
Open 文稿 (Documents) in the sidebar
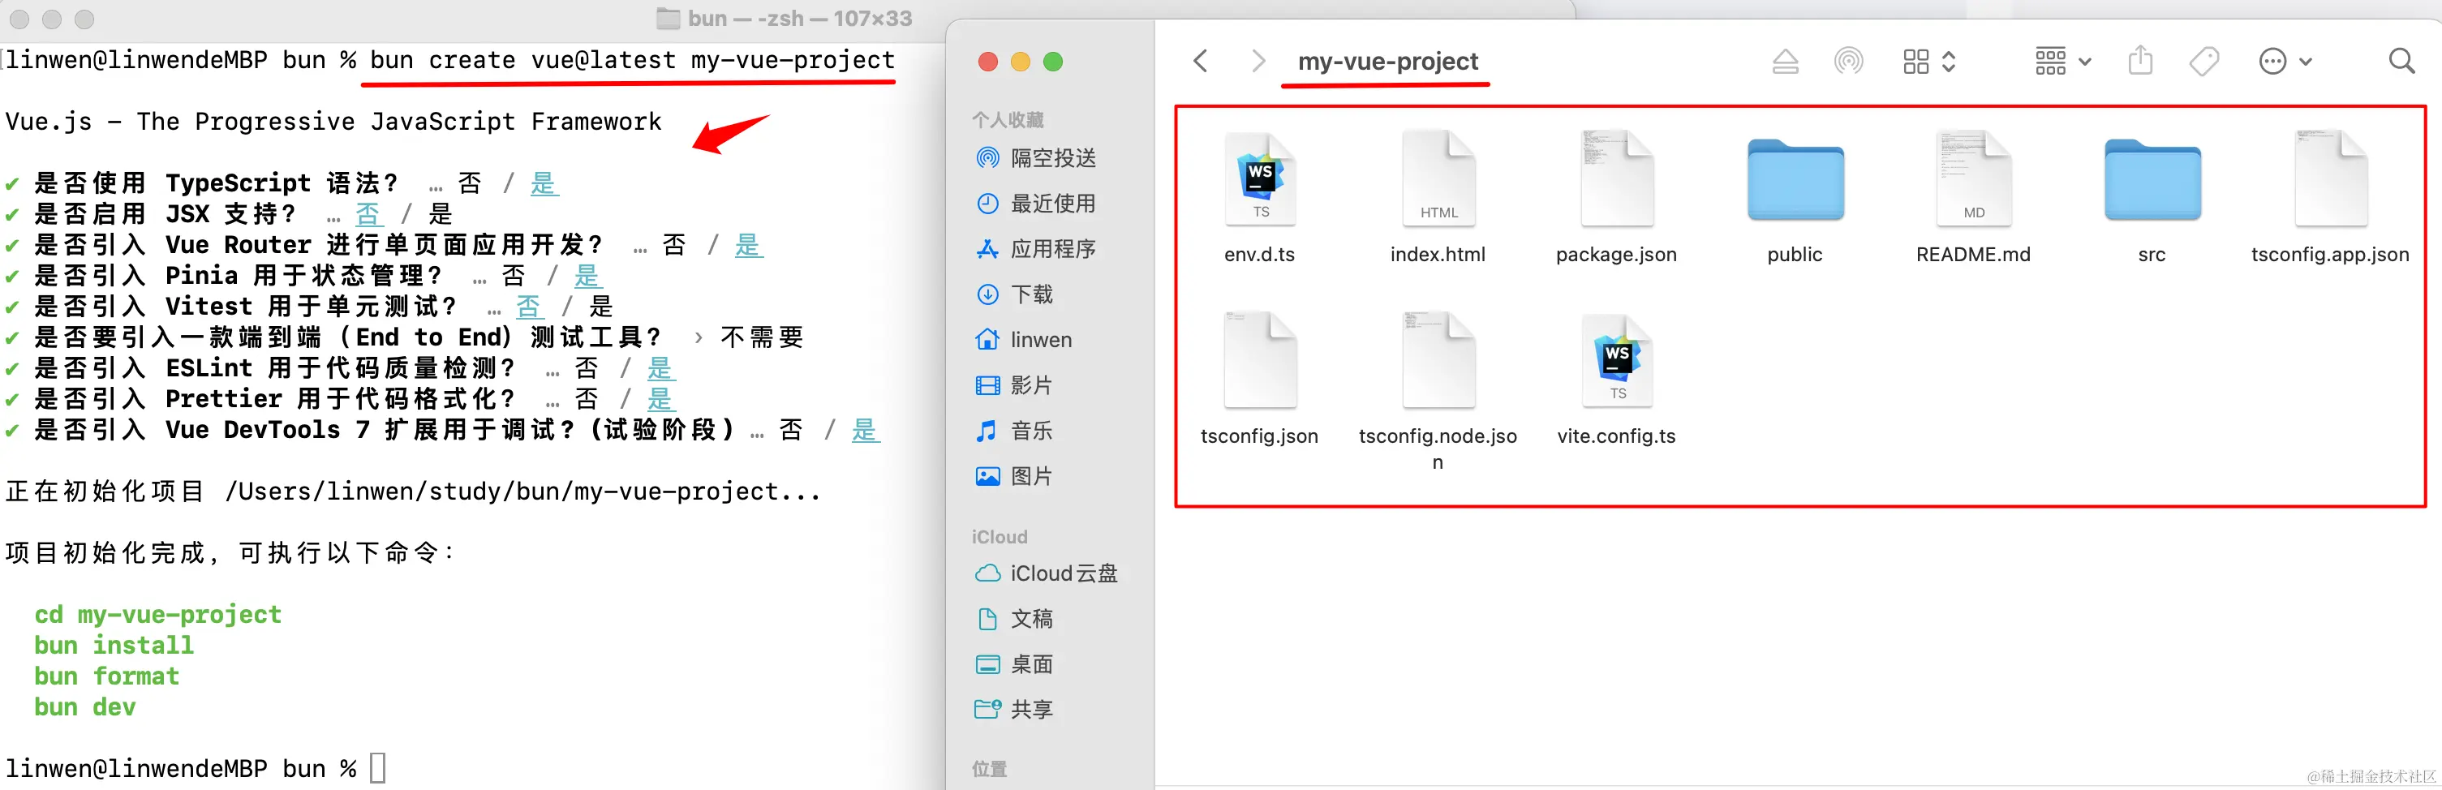(1015, 620)
